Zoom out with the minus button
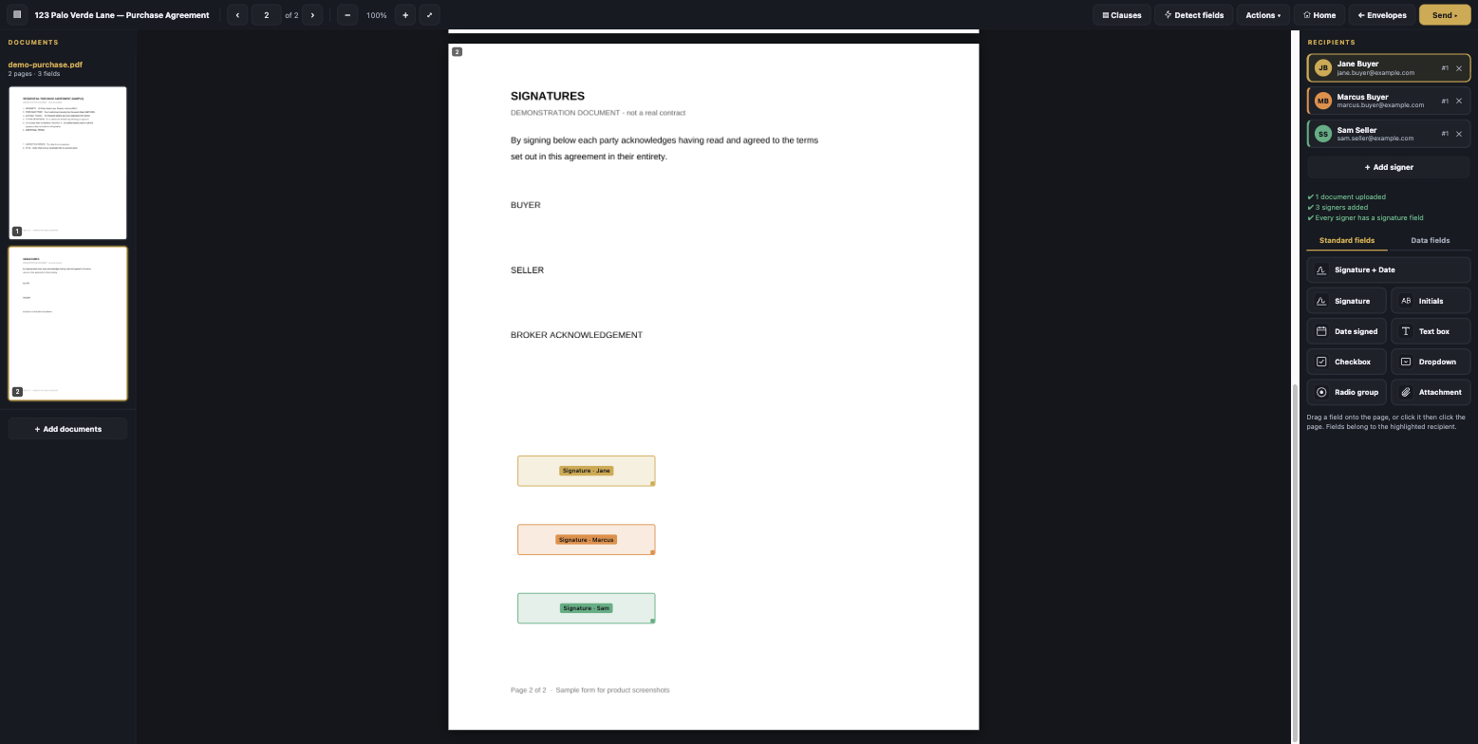 pos(347,15)
